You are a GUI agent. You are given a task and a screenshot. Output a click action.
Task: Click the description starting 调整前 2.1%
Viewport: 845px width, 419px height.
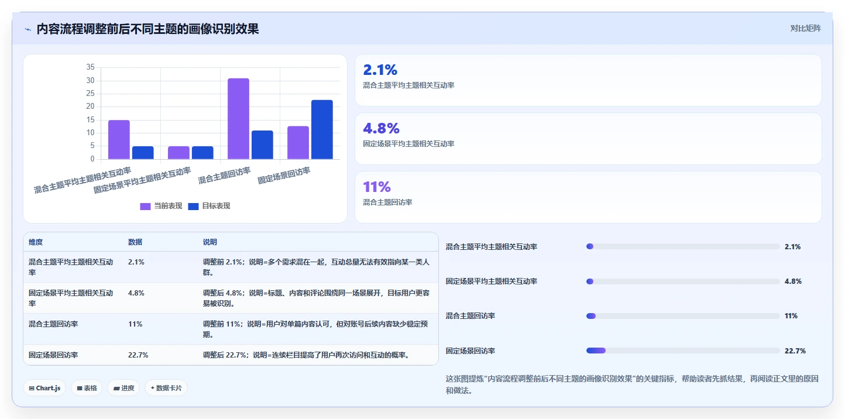coord(317,267)
